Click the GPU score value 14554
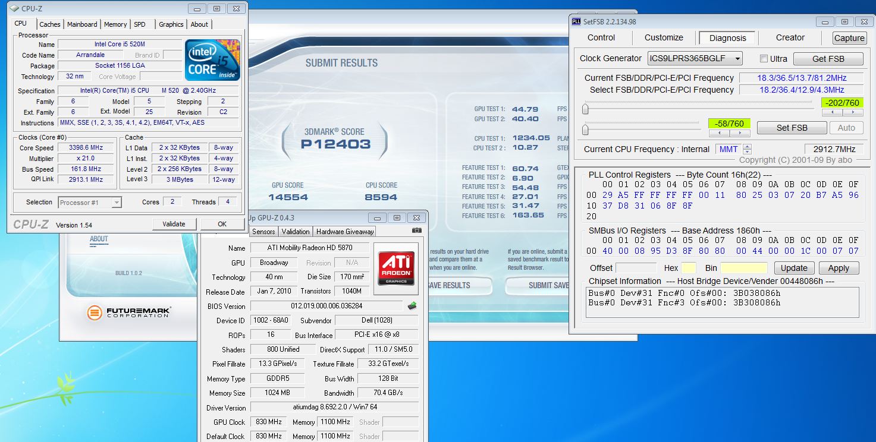This screenshot has width=876, height=442. [x=288, y=197]
